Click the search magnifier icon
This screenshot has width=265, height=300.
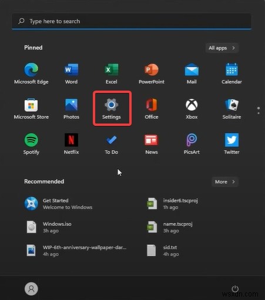click(x=21, y=21)
